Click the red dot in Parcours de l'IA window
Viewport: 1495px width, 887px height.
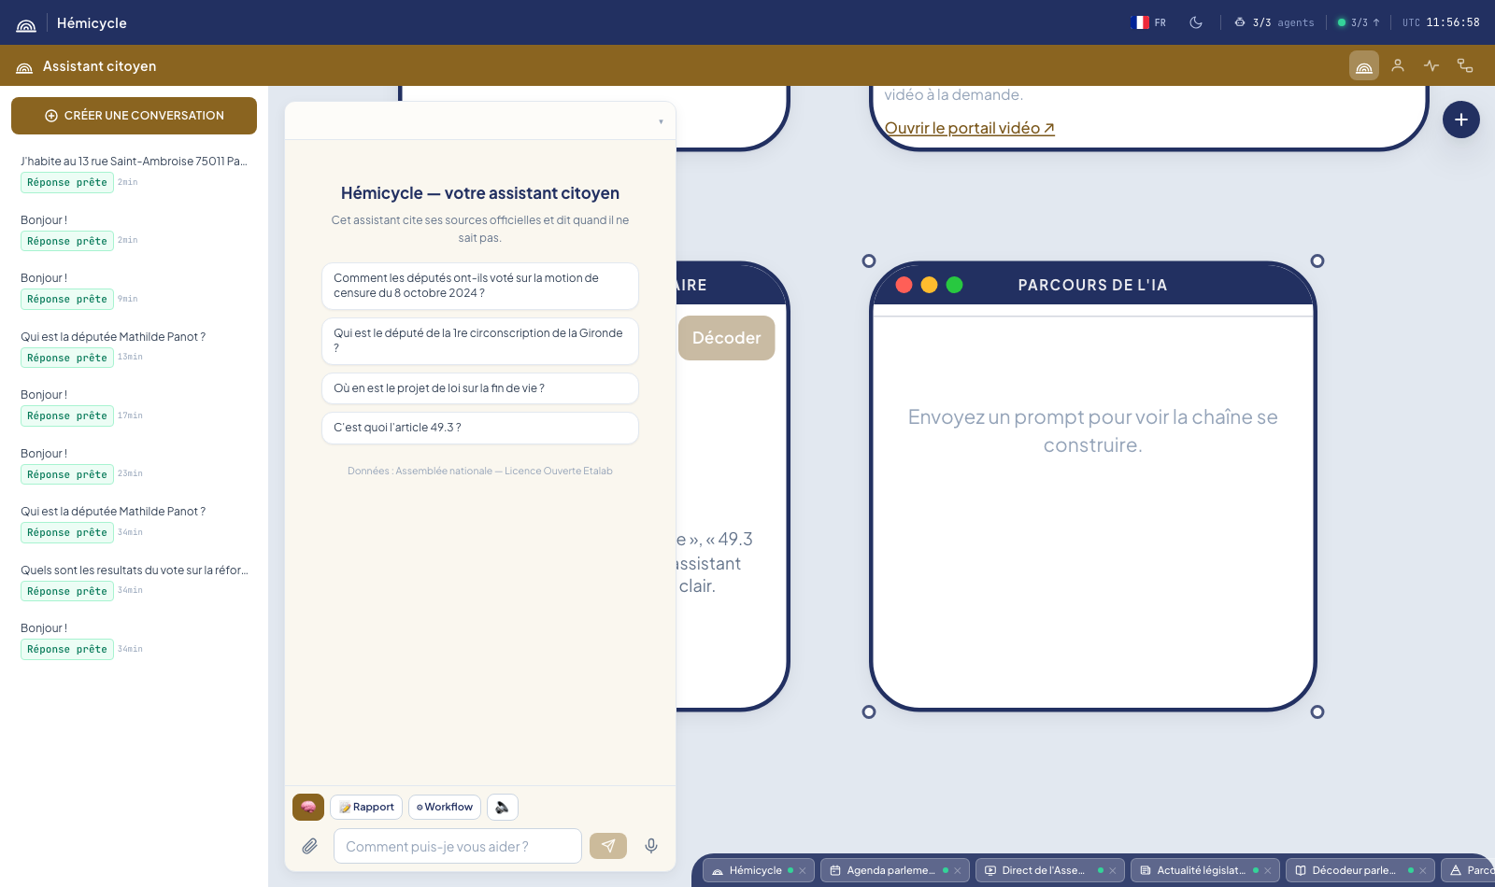pyautogui.click(x=904, y=285)
